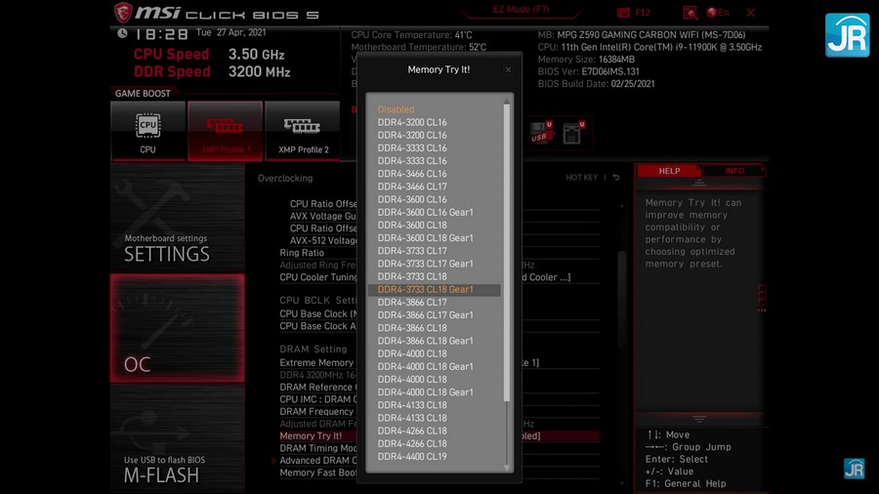Viewport: 879px width, 494px height.
Task: Click the USB boot device icon
Action: coord(540,133)
